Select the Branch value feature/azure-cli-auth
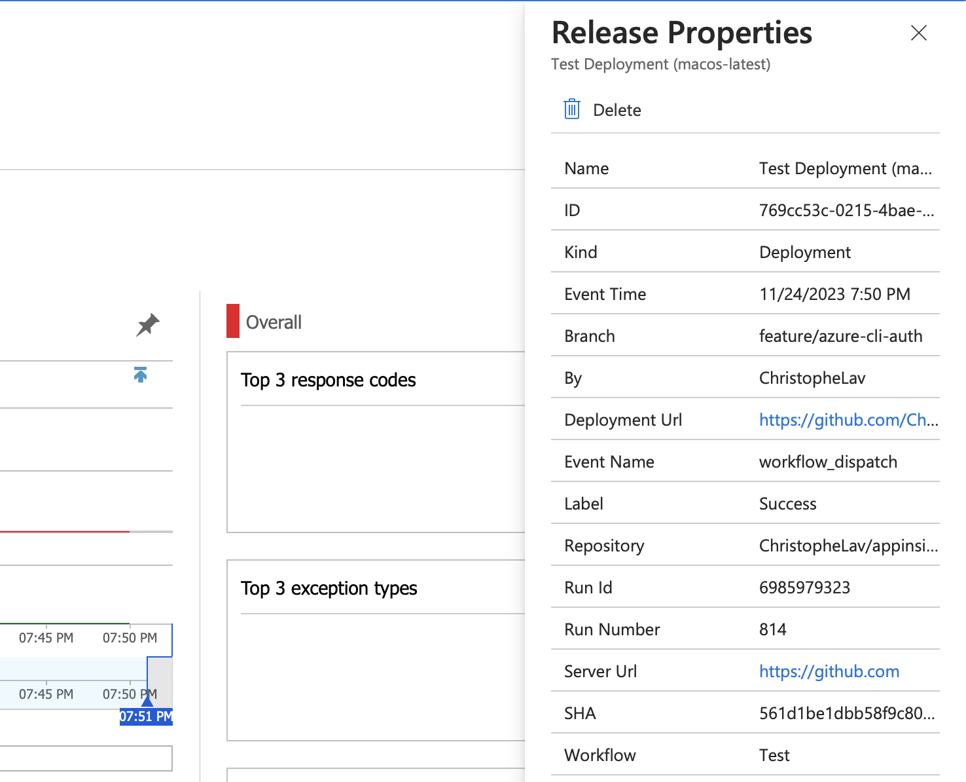Screen dimensions: 966x782 point(840,336)
